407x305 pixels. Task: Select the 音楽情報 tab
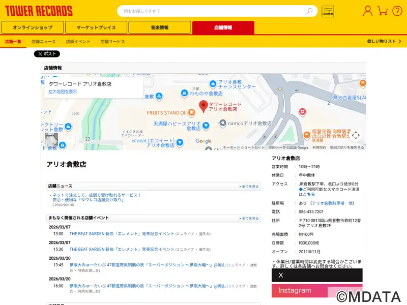pos(159,27)
